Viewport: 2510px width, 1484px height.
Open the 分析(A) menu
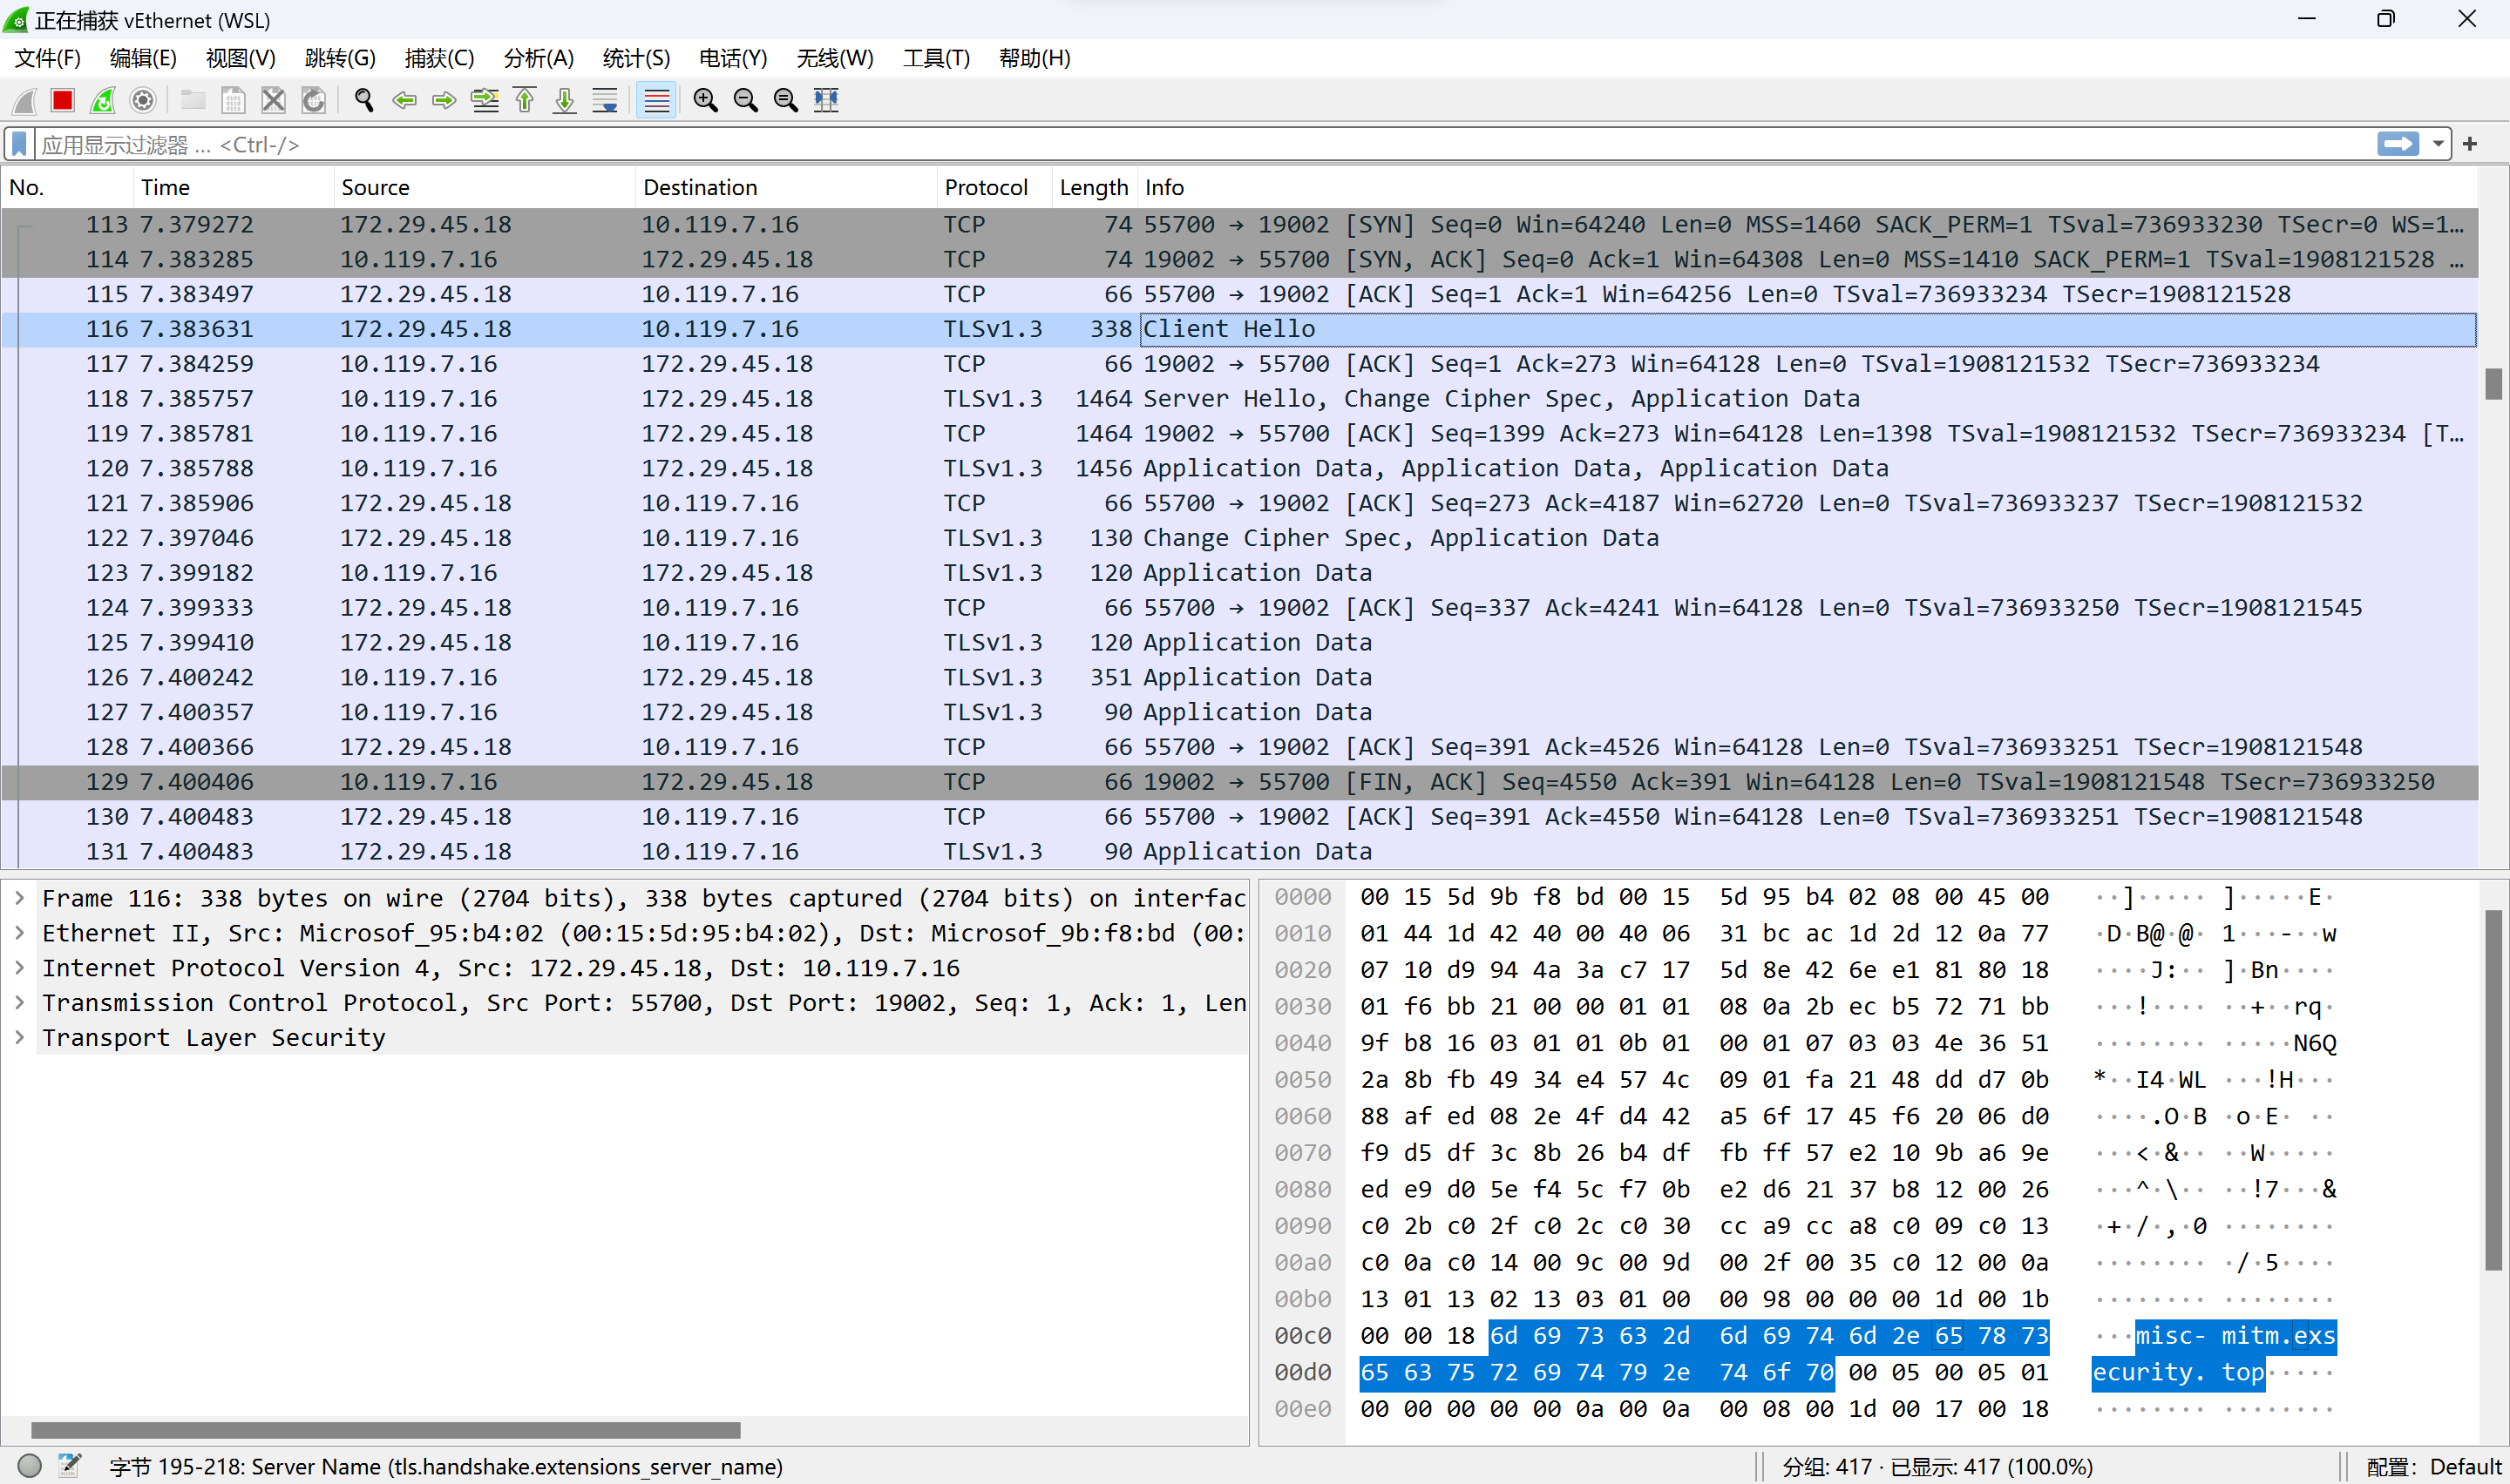click(x=539, y=58)
